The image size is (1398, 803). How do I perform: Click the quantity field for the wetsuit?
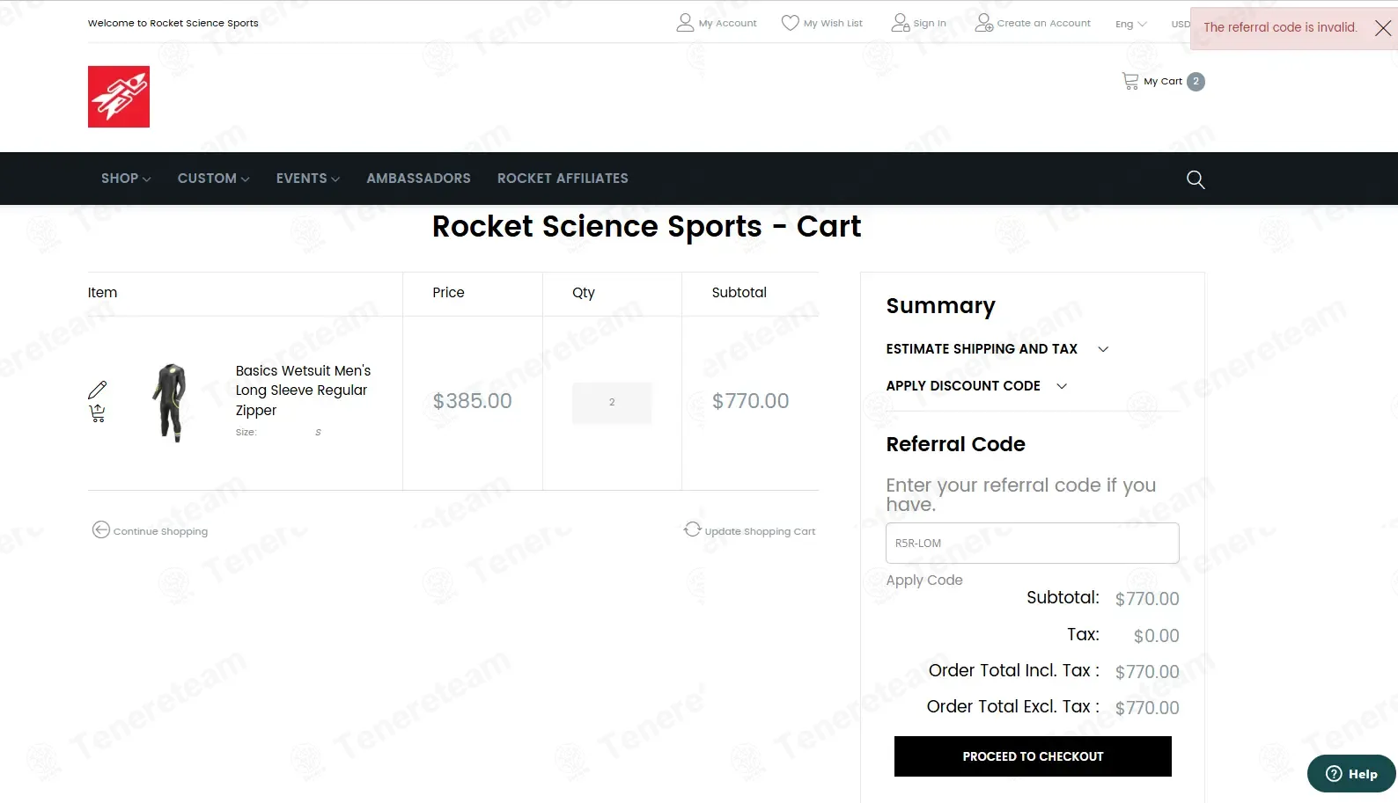click(612, 403)
